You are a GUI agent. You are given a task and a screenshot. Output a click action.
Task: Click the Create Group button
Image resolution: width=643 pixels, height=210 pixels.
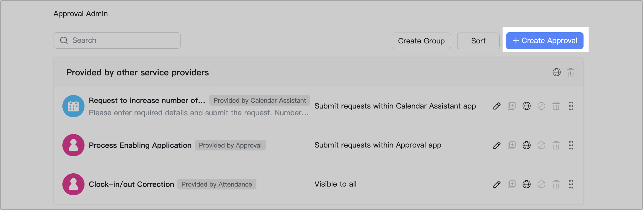tap(421, 41)
